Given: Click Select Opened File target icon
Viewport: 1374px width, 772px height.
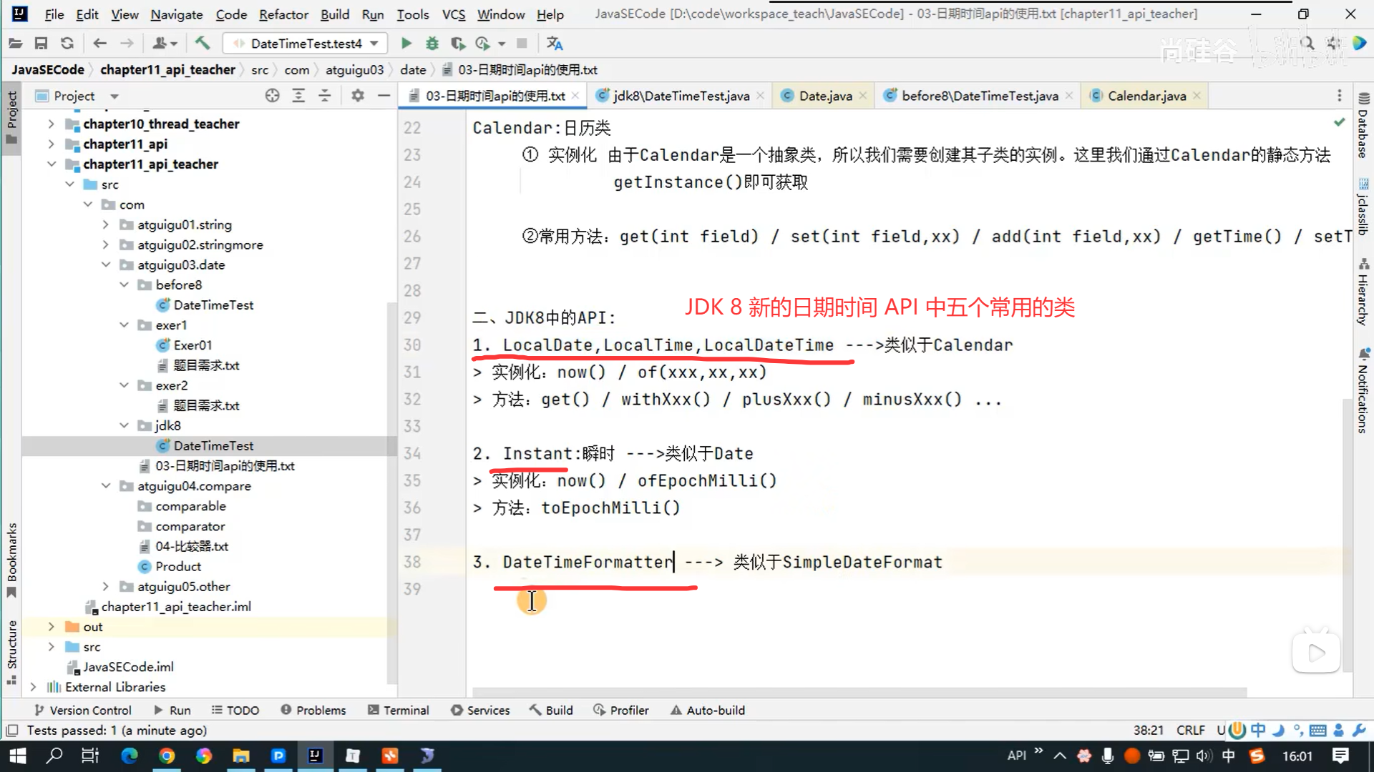Looking at the screenshot, I should click(272, 96).
